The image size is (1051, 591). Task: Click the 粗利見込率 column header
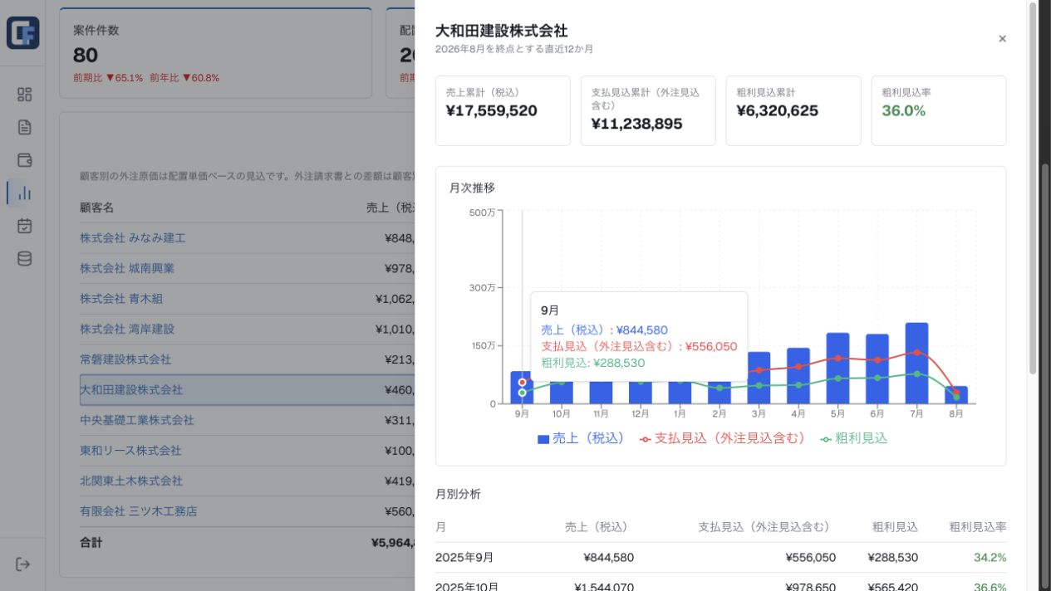click(978, 527)
